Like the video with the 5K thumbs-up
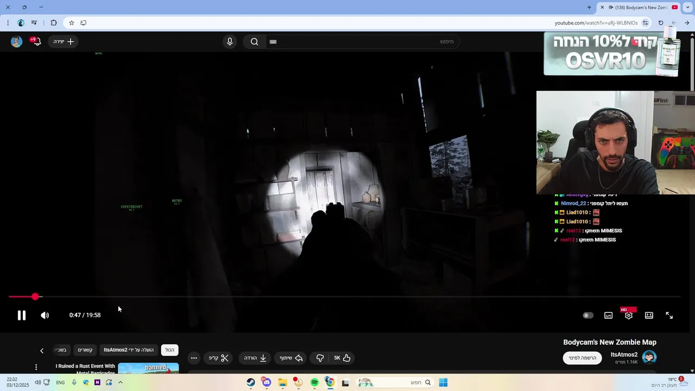695x391 pixels. (x=342, y=358)
